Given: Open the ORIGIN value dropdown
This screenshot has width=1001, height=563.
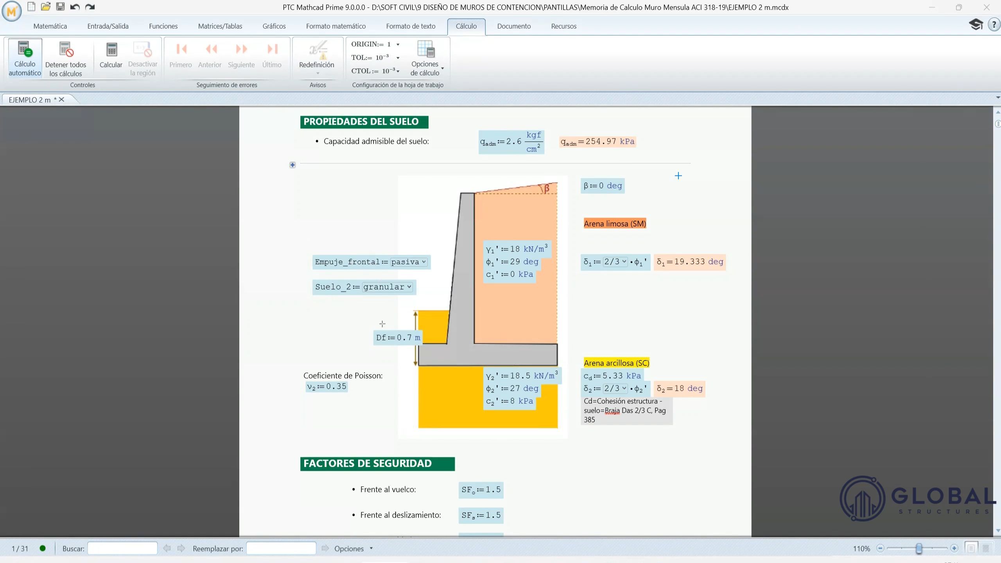Looking at the screenshot, I should [398, 45].
